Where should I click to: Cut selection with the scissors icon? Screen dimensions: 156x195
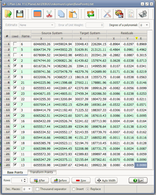point(49,14)
